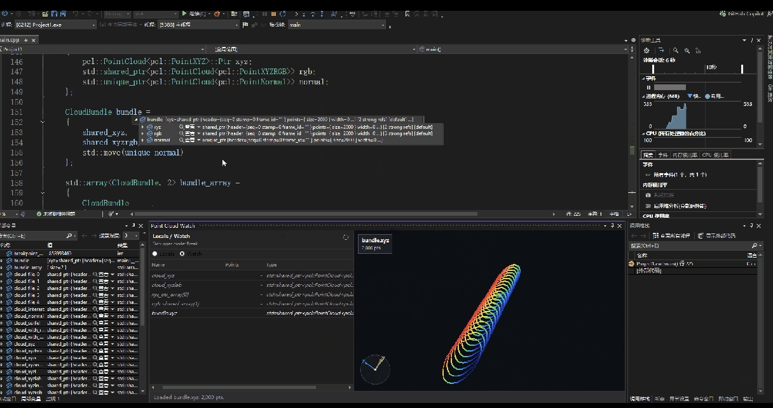Select the Locals radio button
The width and height of the screenshot is (773, 408).
(154, 254)
